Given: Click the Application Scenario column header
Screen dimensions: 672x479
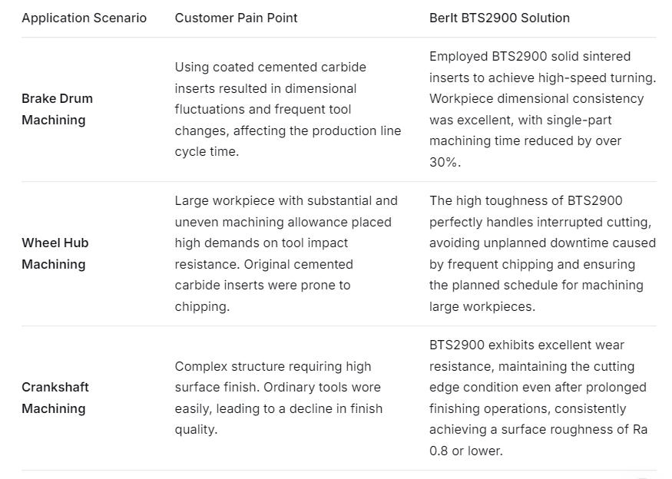Looking at the screenshot, I should tap(84, 18).
